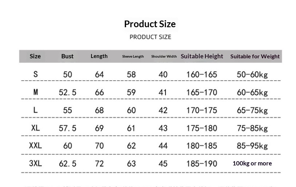The height and width of the screenshot is (187, 296).
Task: Click the 85-95kg weight cell
Action: pyautogui.click(x=252, y=146)
